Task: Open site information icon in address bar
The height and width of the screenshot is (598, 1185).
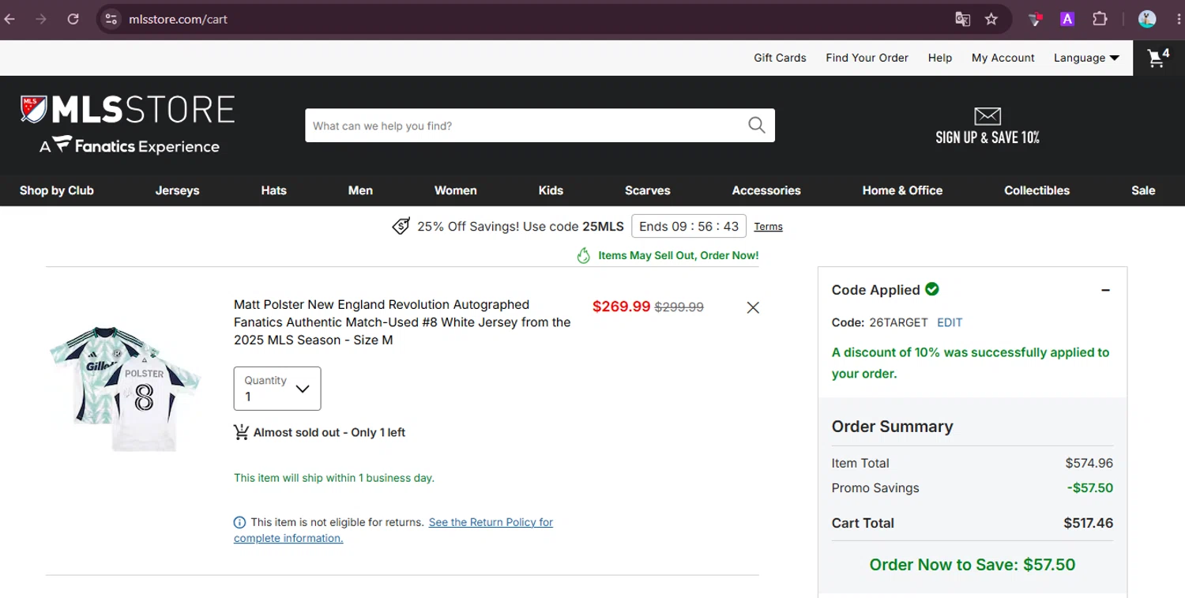Action: pyautogui.click(x=111, y=19)
